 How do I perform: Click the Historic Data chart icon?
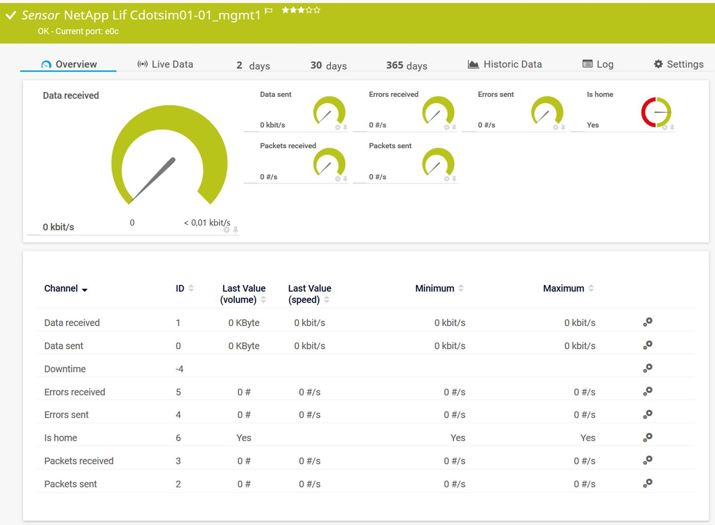click(x=504, y=63)
